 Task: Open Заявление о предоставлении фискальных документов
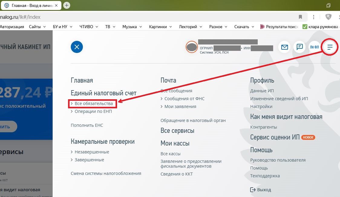(191, 164)
